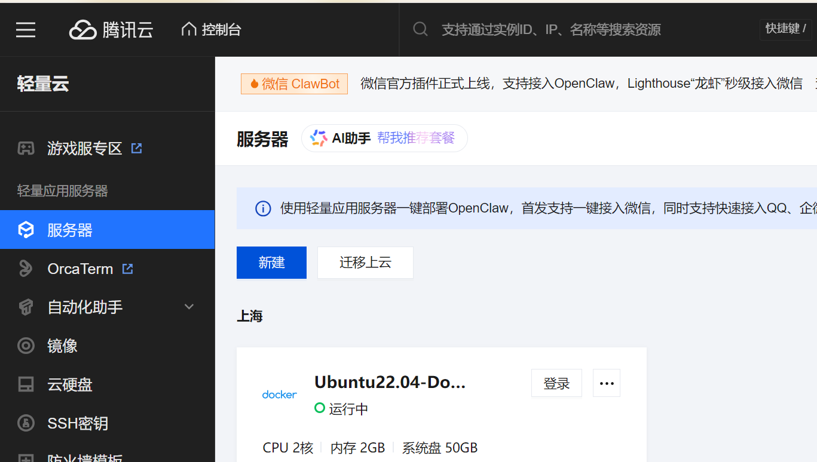Click the AI助手 colorful star icon
The image size is (817, 462).
pos(319,138)
